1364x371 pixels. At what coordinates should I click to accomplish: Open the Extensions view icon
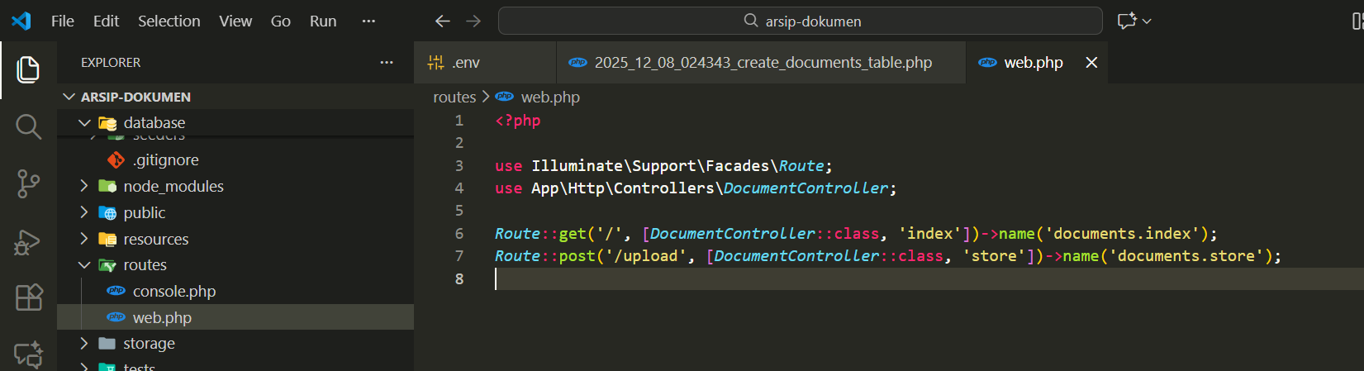pos(28,297)
